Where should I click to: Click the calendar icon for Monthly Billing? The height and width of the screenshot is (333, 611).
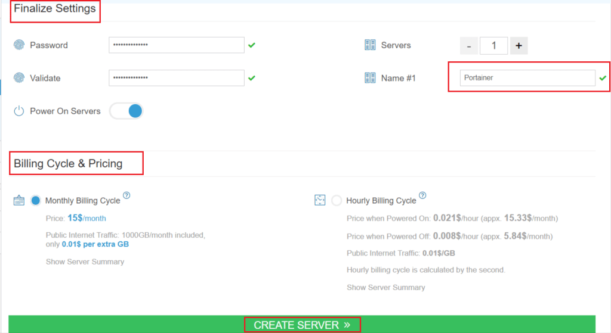(18, 200)
